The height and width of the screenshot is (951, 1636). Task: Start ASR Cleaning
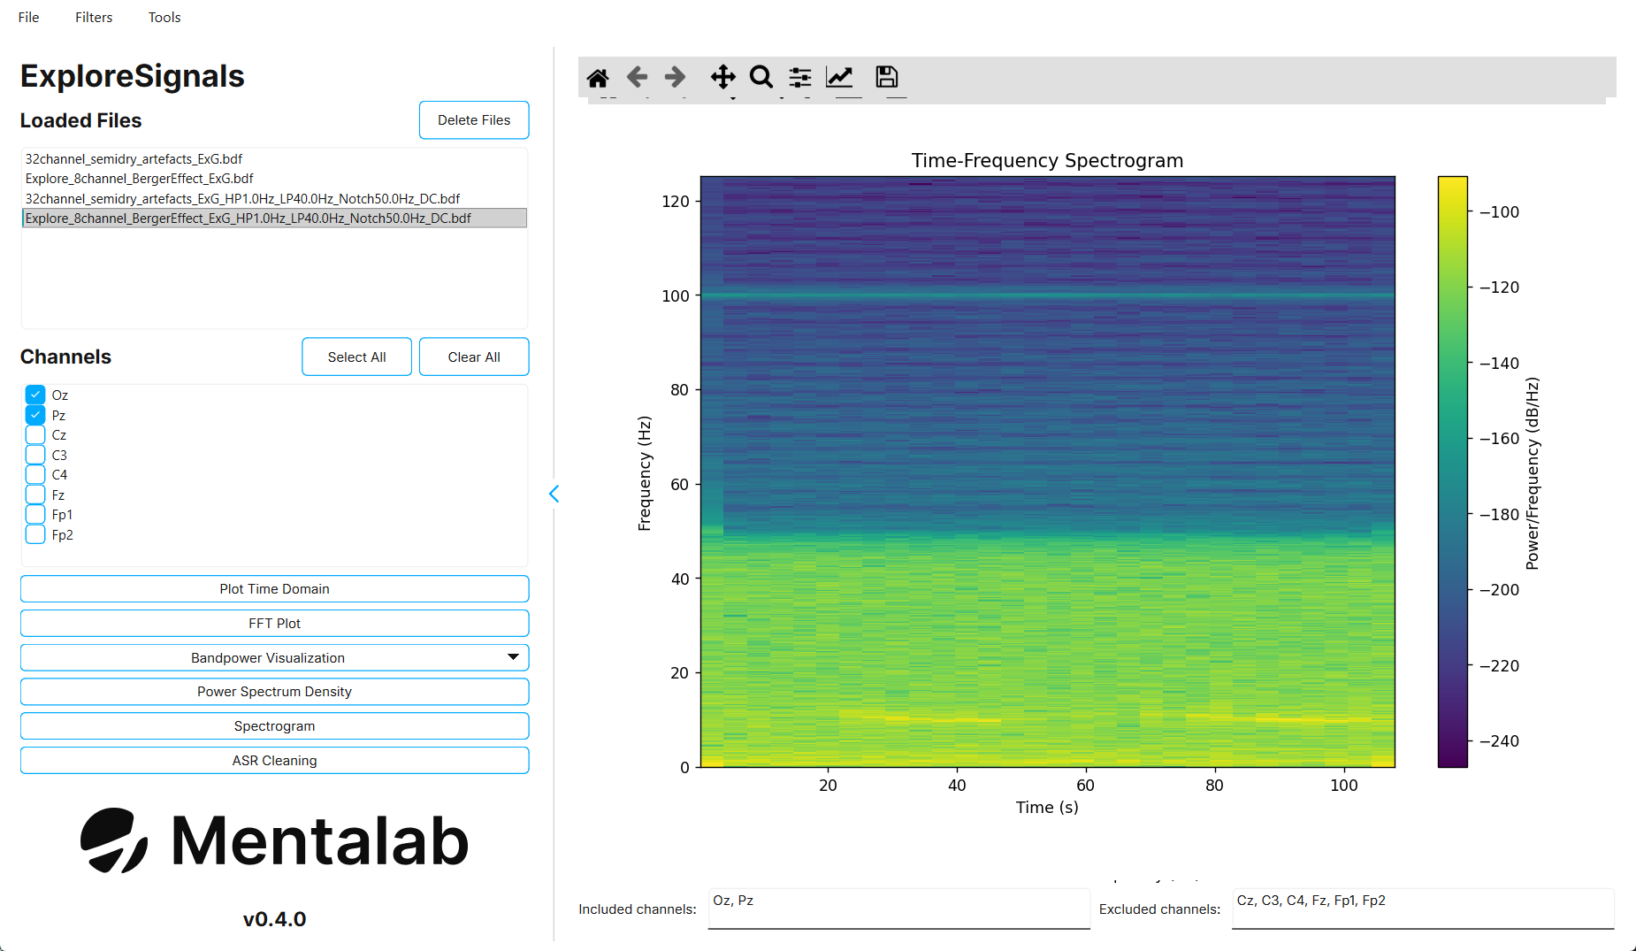click(x=275, y=761)
